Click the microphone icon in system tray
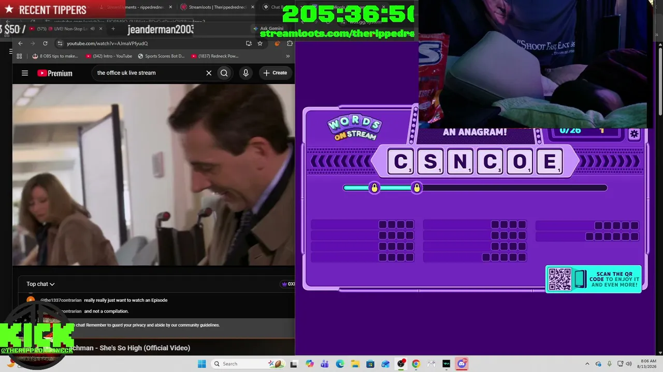The width and height of the screenshot is (663, 372). pyautogui.click(x=609, y=364)
